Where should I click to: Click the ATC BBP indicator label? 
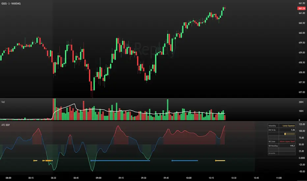(6, 125)
